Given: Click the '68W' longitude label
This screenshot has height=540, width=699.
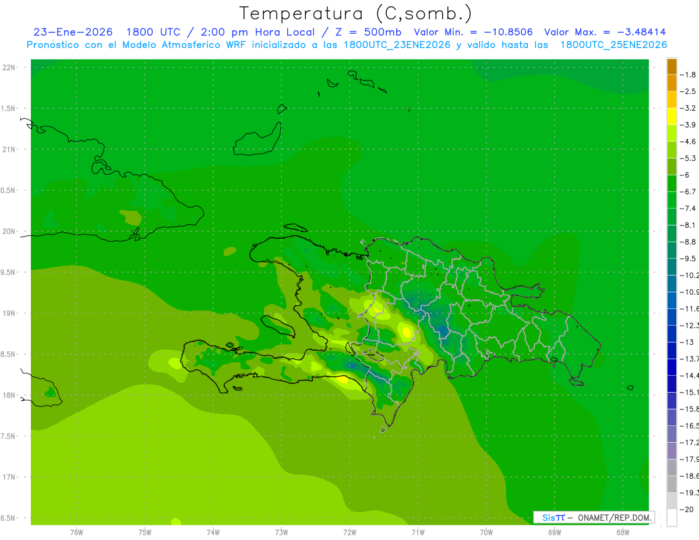Looking at the screenshot, I should pyautogui.click(x=622, y=532).
